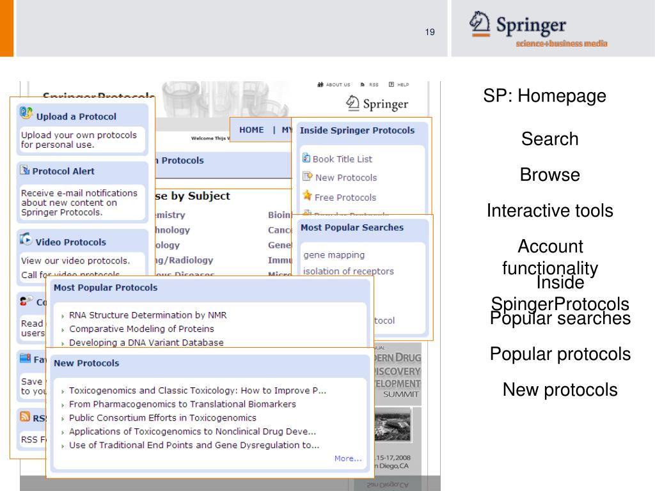
Task: Open Toxicogenomics and Classic Toxicology protocol
Action: pos(198,391)
